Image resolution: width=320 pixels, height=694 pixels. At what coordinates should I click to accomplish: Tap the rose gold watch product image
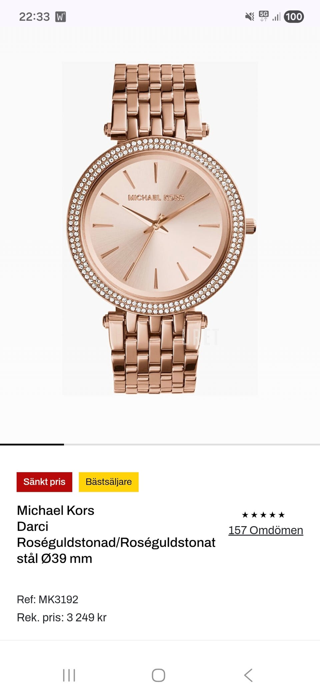160,229
